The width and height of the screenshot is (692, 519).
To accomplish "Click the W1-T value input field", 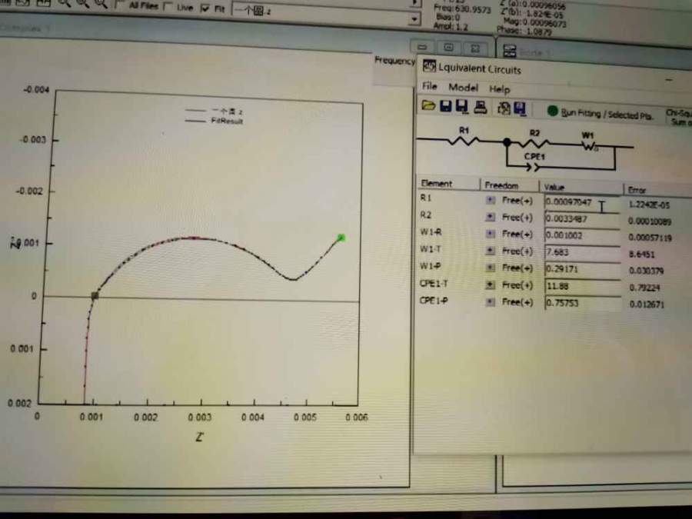I will tap(581, 251).
